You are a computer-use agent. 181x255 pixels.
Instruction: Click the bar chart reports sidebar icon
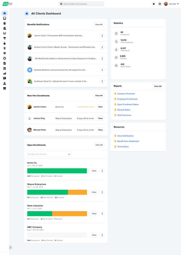(5, 73)
